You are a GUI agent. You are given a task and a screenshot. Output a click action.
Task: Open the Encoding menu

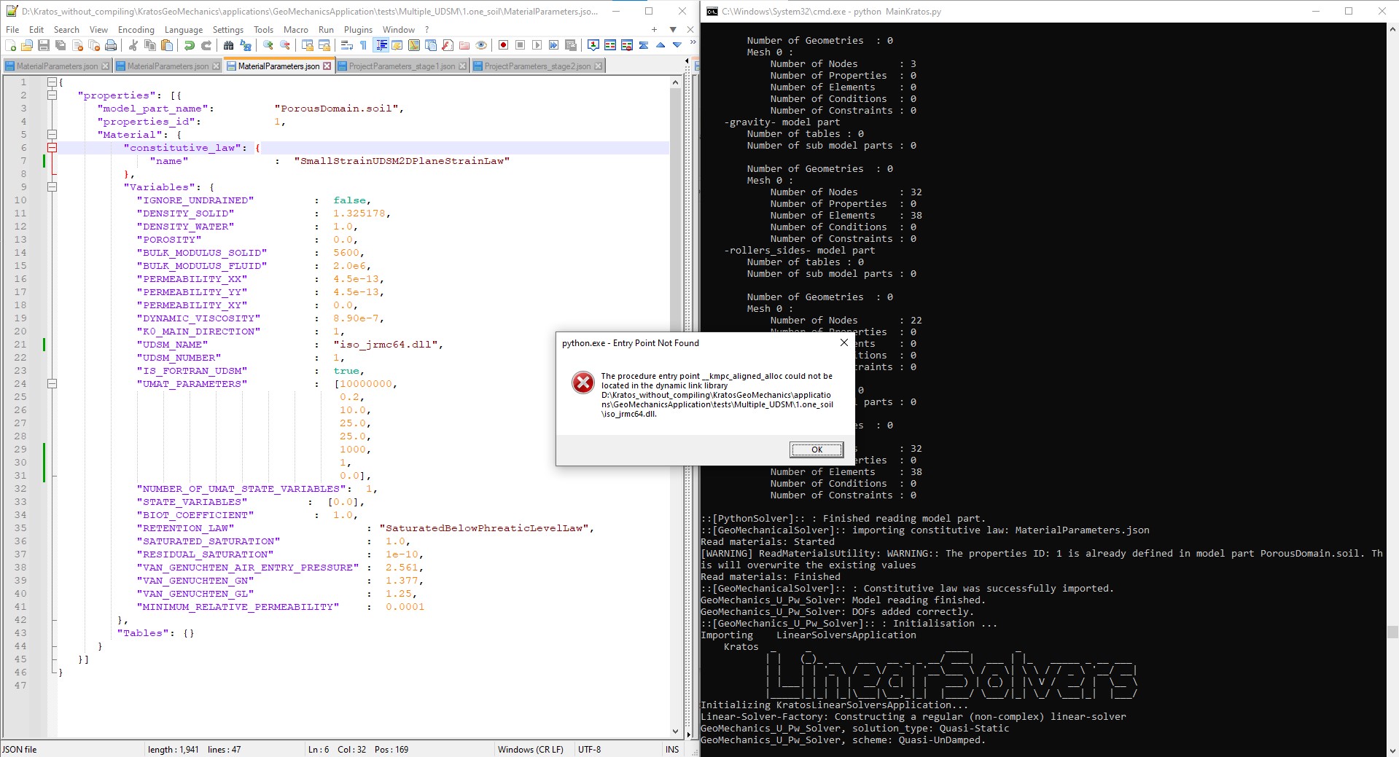pos(136,30)
